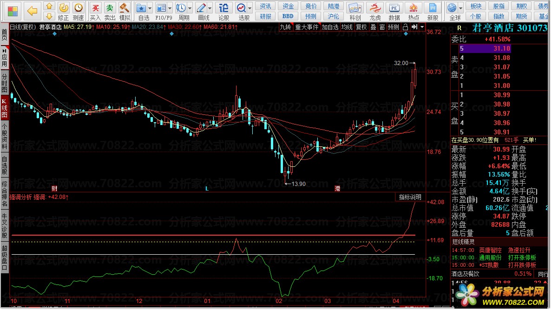Viewport: 552px width, 310px height.
Task: Click the 资讯 news button
Action: 265,6
